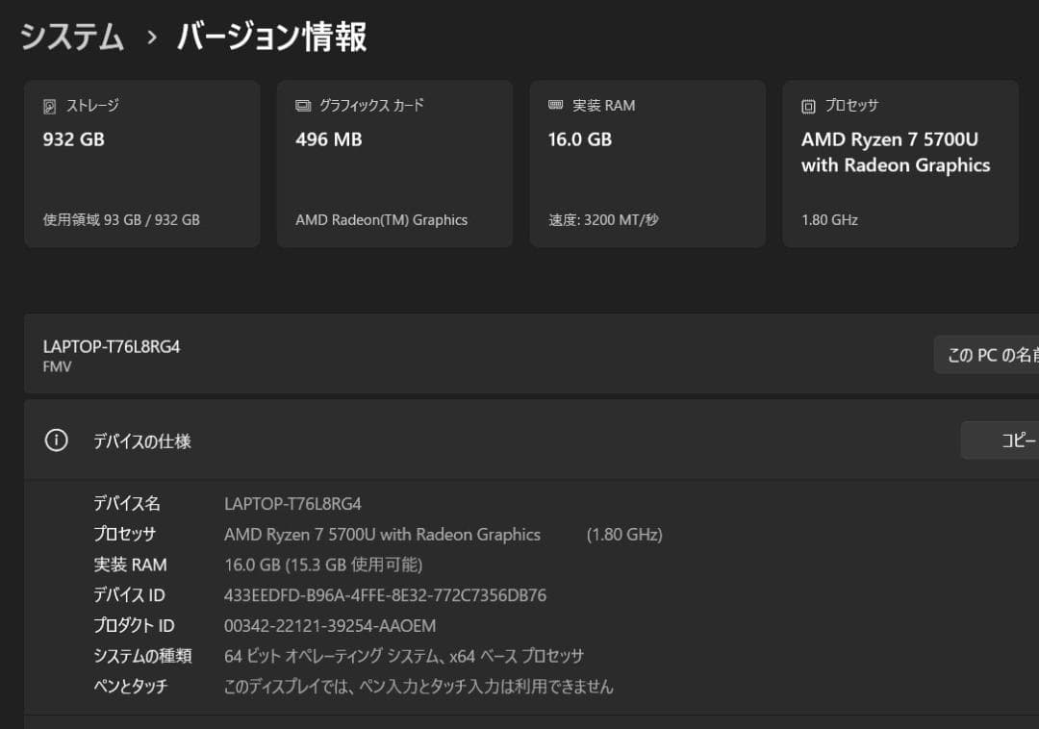Expand the section at the bottom edge

point(519,723)
